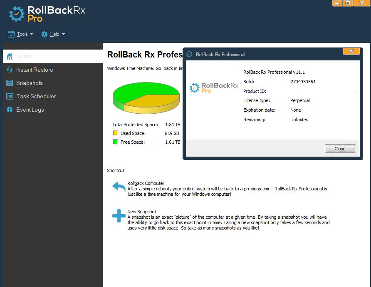
Task: Minimize the main RollBack Rx window
Action: pos(337,3)
